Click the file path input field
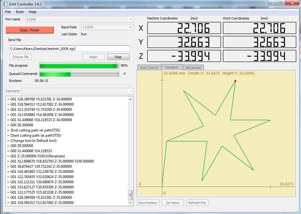 click(x=70, y=48)
